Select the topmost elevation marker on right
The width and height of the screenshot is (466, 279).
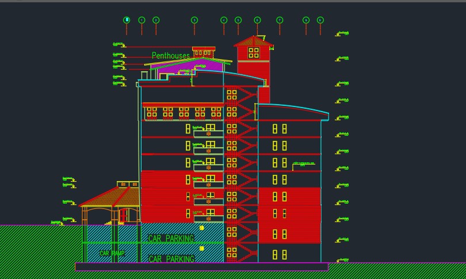click(x=343, y=34)
